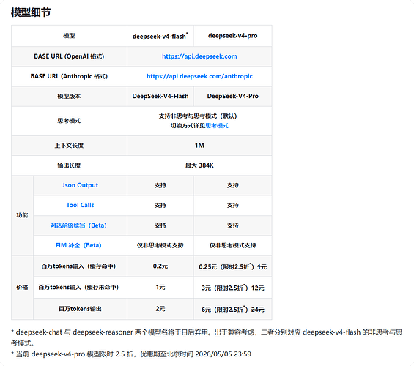Select flash 支持 cell in 对话前缀续写 row

160,225
